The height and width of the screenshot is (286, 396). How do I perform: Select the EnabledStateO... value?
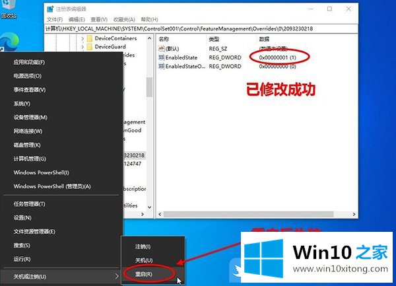185,66
